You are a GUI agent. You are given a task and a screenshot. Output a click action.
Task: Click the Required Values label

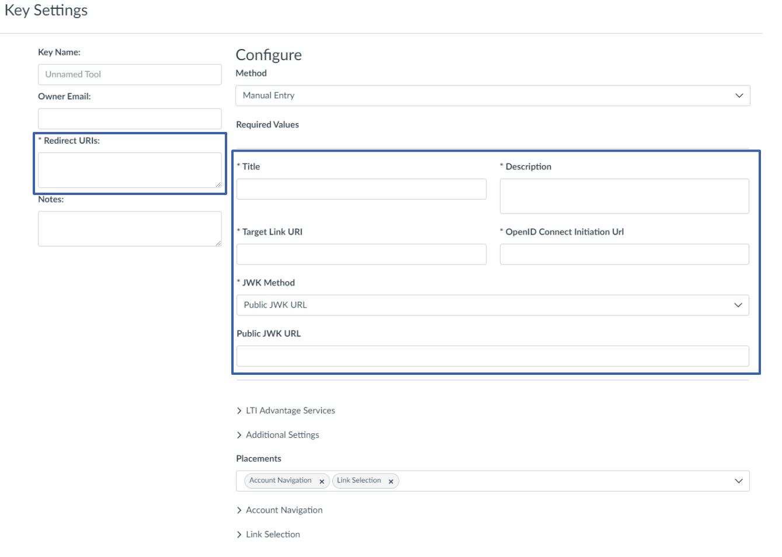[267, 124]
